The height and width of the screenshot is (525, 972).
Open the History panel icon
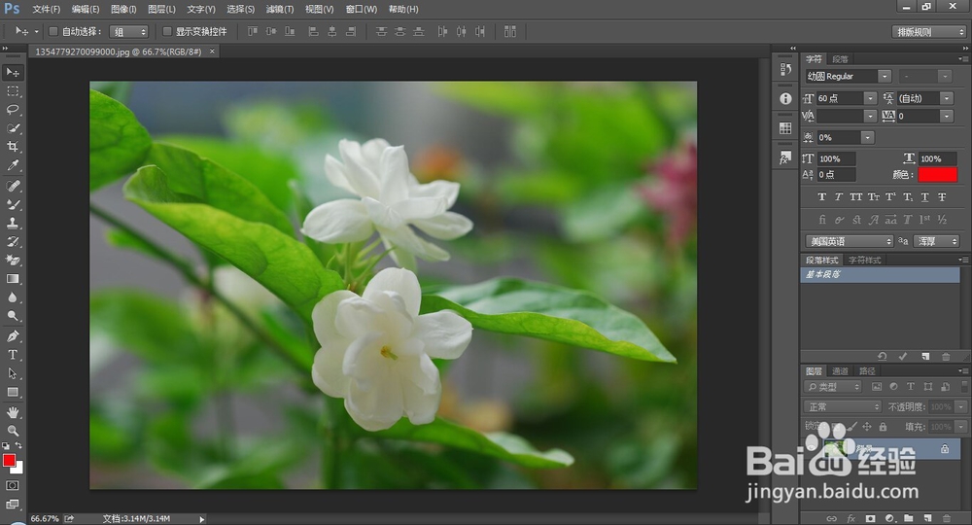pos(785,69)
